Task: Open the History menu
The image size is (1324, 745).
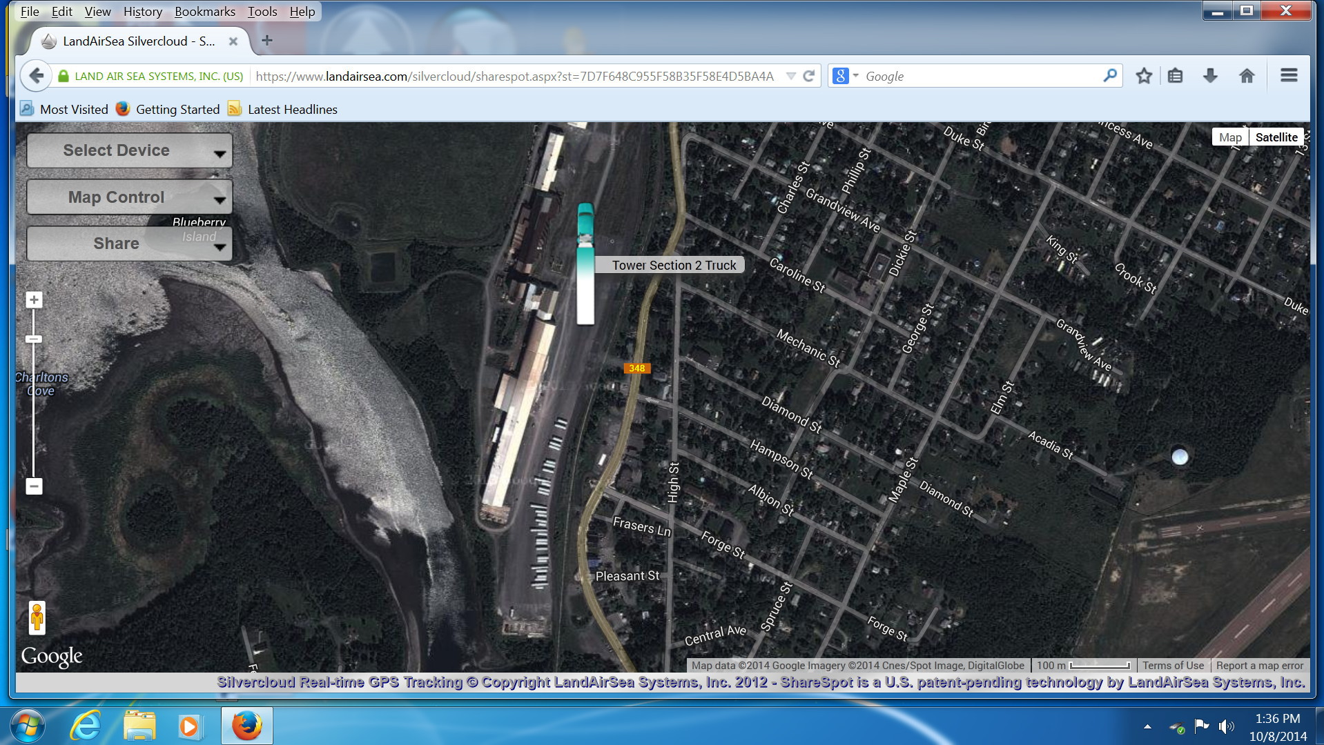Action: pyautogui.click(x=142, y=12)
